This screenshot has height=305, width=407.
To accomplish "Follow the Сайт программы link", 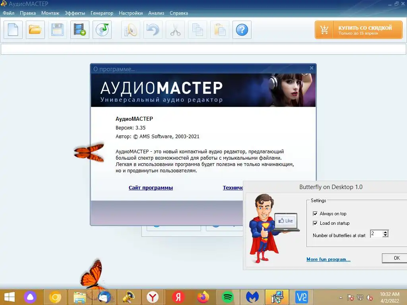I will pos(151,187).
